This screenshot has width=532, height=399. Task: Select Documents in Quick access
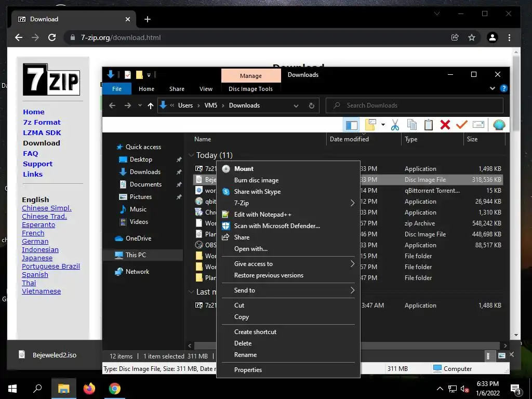coord(145,184)
